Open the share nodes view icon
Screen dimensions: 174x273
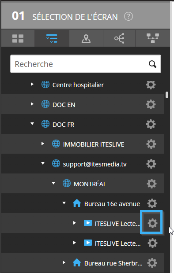[x=119, y=38]
